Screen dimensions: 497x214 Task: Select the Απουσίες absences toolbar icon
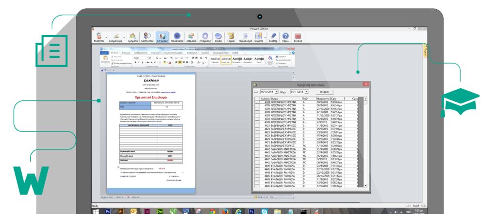tap(162, 37)
